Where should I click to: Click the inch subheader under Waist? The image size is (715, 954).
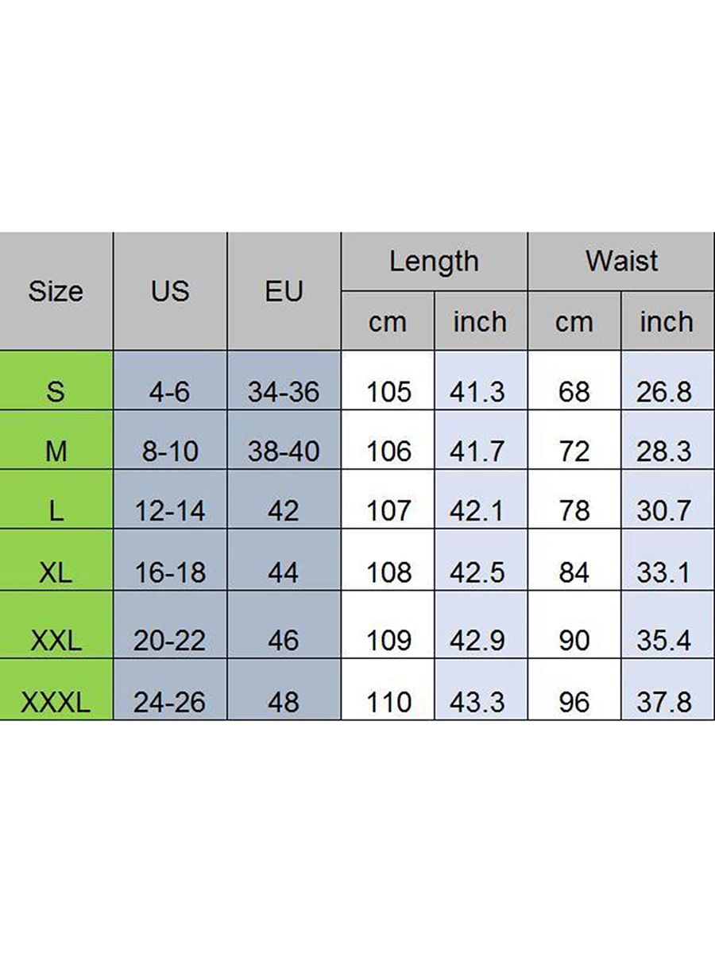pos(667,321)
